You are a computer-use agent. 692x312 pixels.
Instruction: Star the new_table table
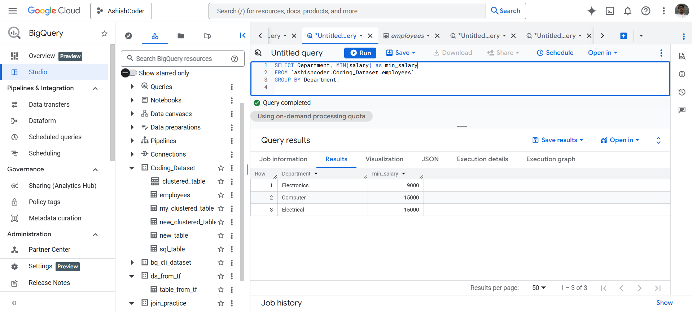(221, 236)
